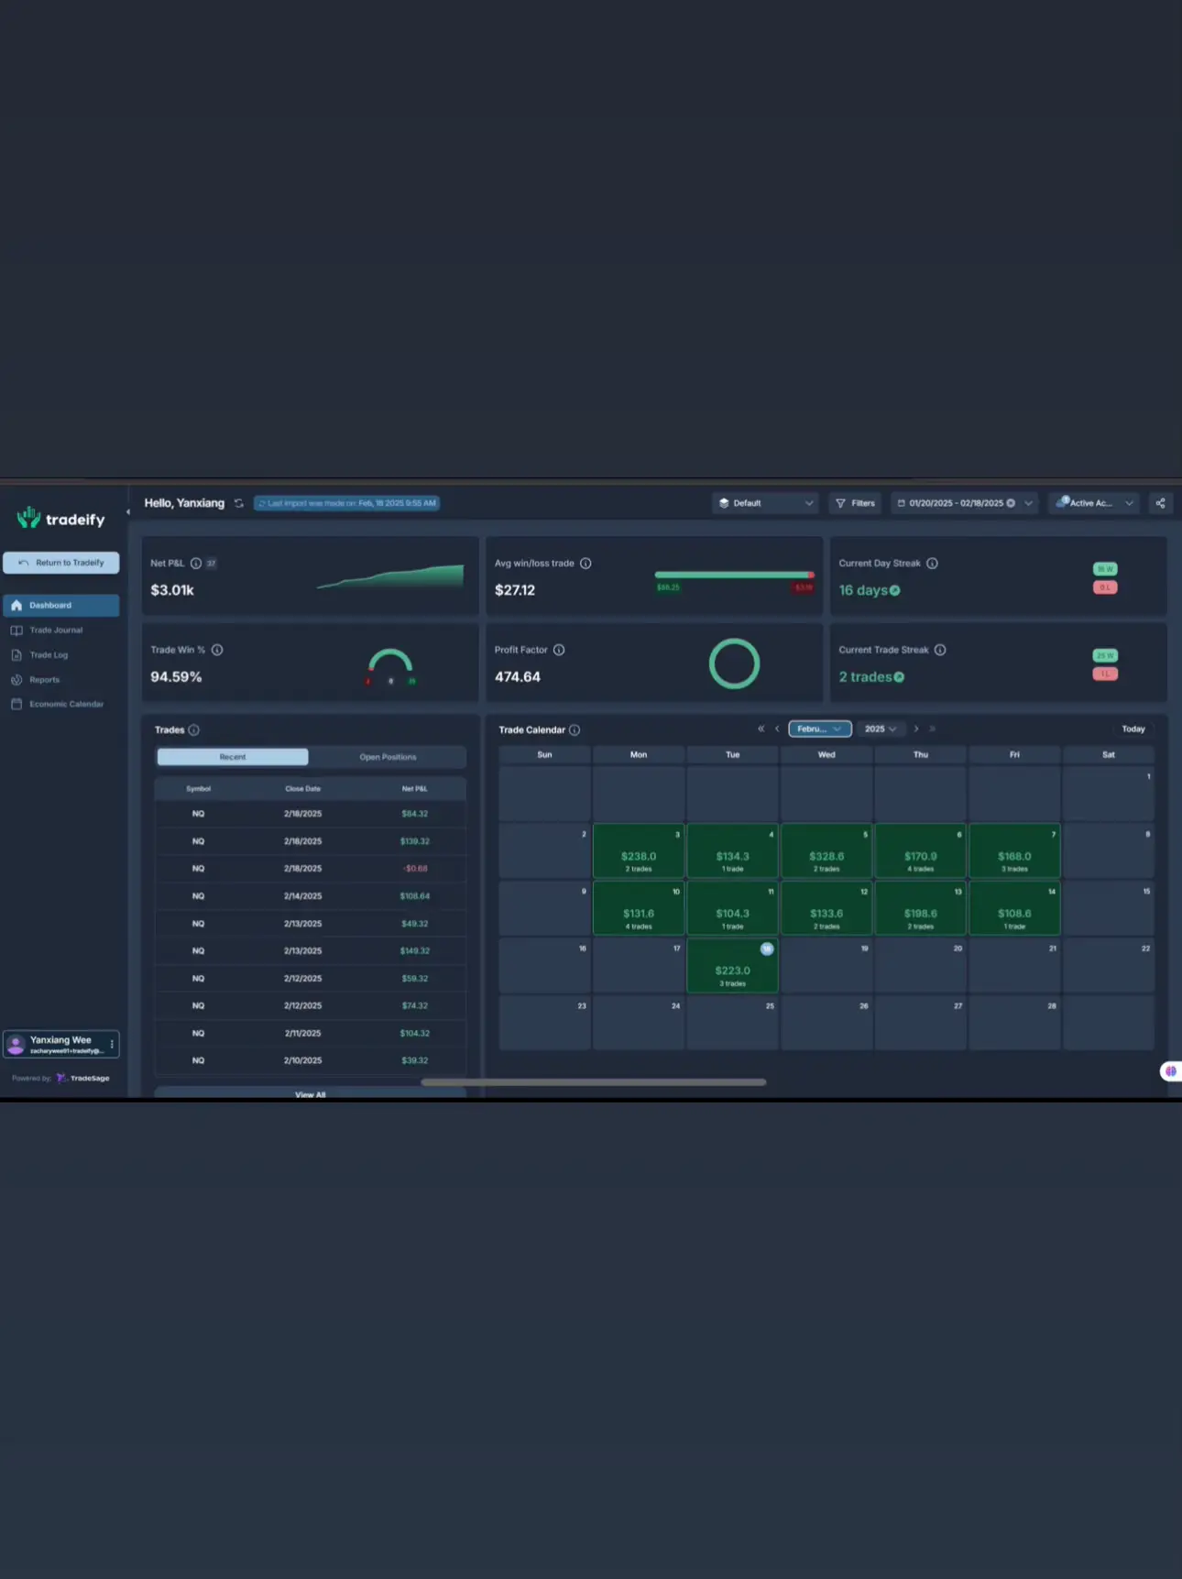The image size is (1182, 1579).
Task: Click the Profit Factor info icon
Action: (x=559, y=650)
